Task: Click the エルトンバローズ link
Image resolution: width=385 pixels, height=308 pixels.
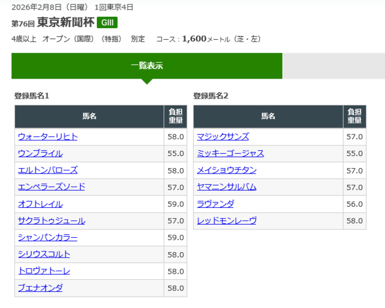Action: pos(48,170)
